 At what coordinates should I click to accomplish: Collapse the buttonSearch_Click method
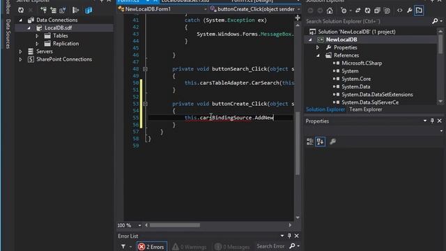(x=145, y=69)
